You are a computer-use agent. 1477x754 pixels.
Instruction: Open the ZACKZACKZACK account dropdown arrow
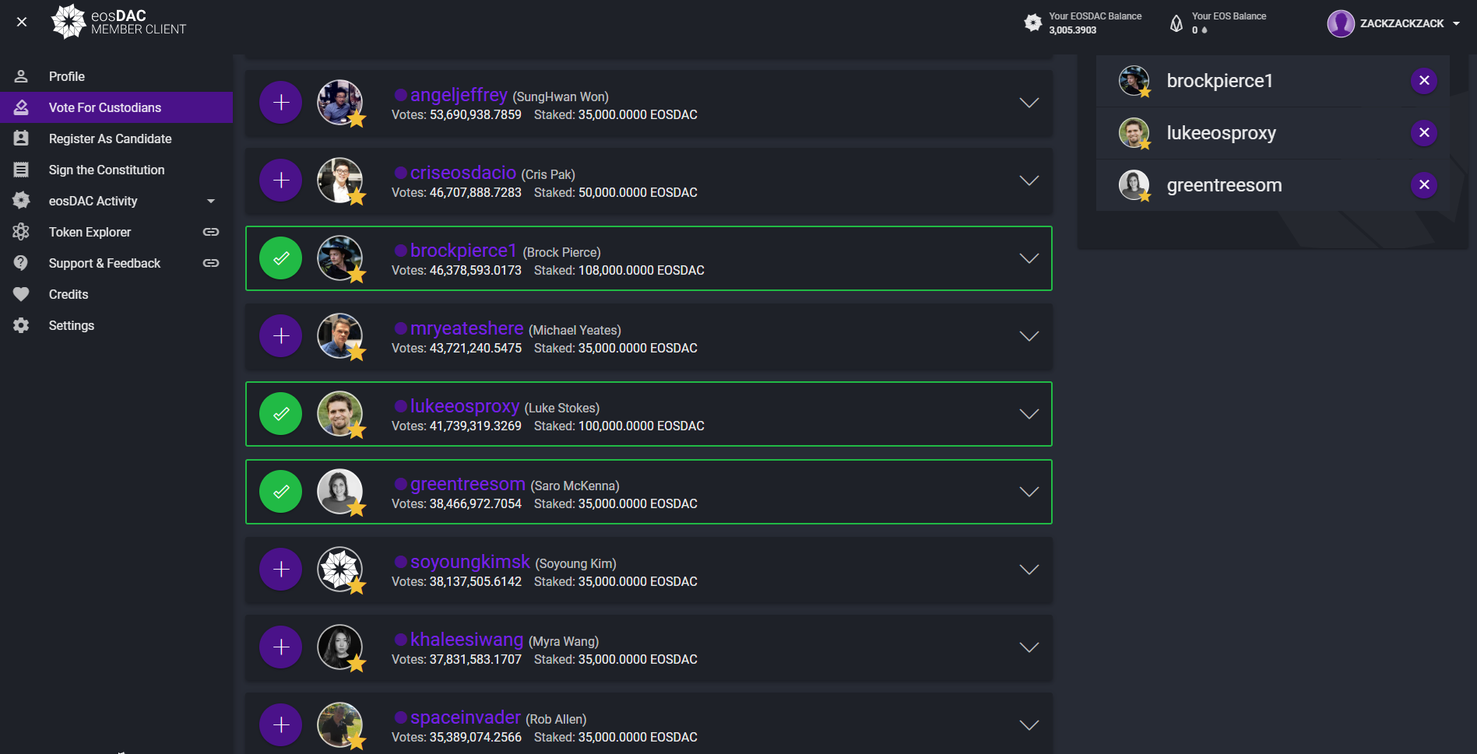tap(1456, 23)
